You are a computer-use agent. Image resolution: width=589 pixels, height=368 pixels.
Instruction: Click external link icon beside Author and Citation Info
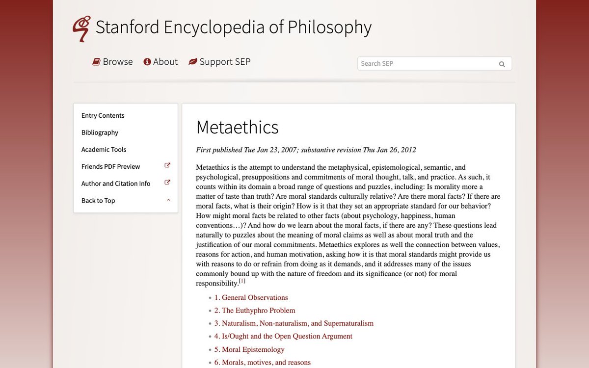(167, 183)
